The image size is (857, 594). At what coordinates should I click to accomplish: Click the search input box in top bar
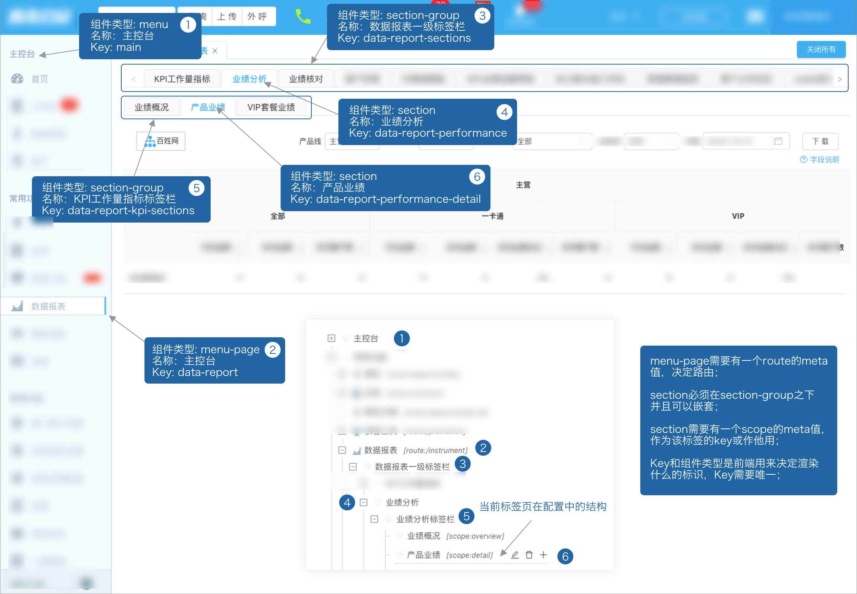[x=137, y=16]
